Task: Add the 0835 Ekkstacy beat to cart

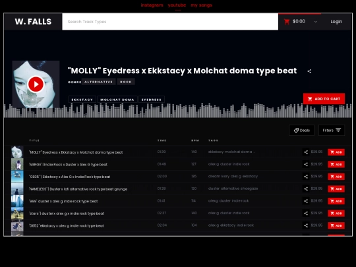Action: (336, 177)
